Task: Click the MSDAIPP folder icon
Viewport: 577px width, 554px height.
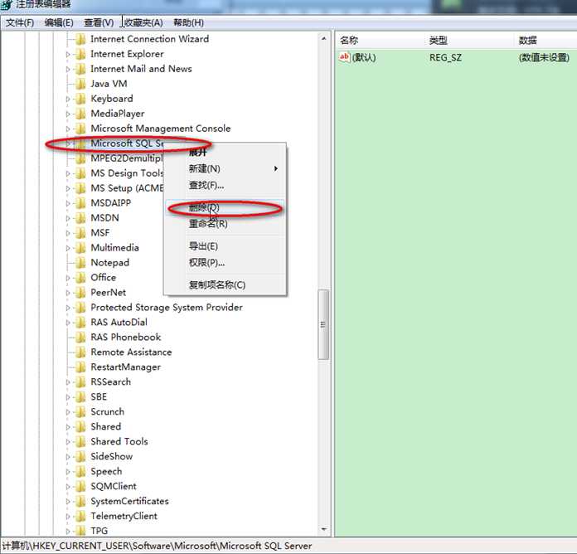Action: tap(80, 203)
